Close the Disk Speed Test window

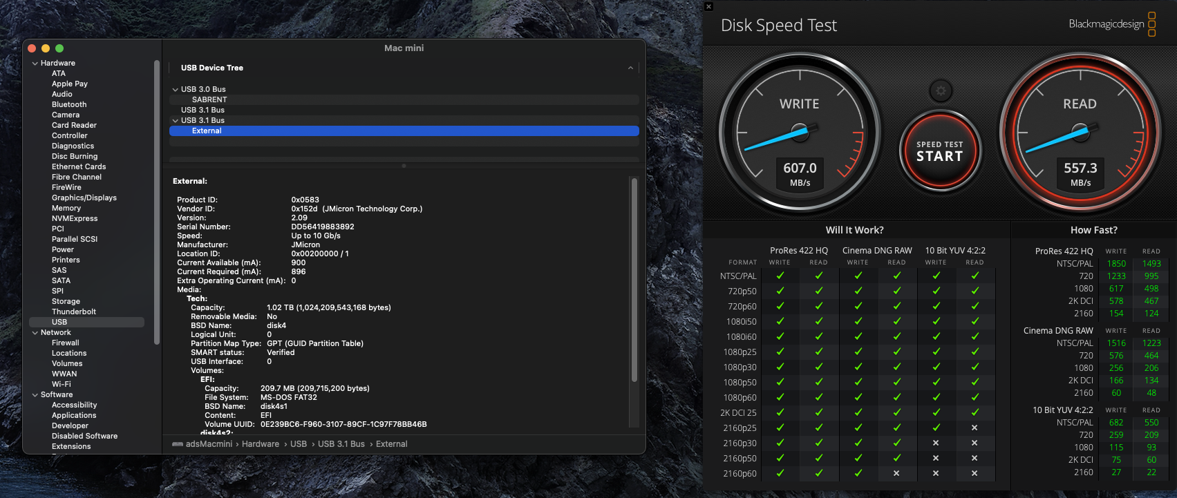click(708, 6)
